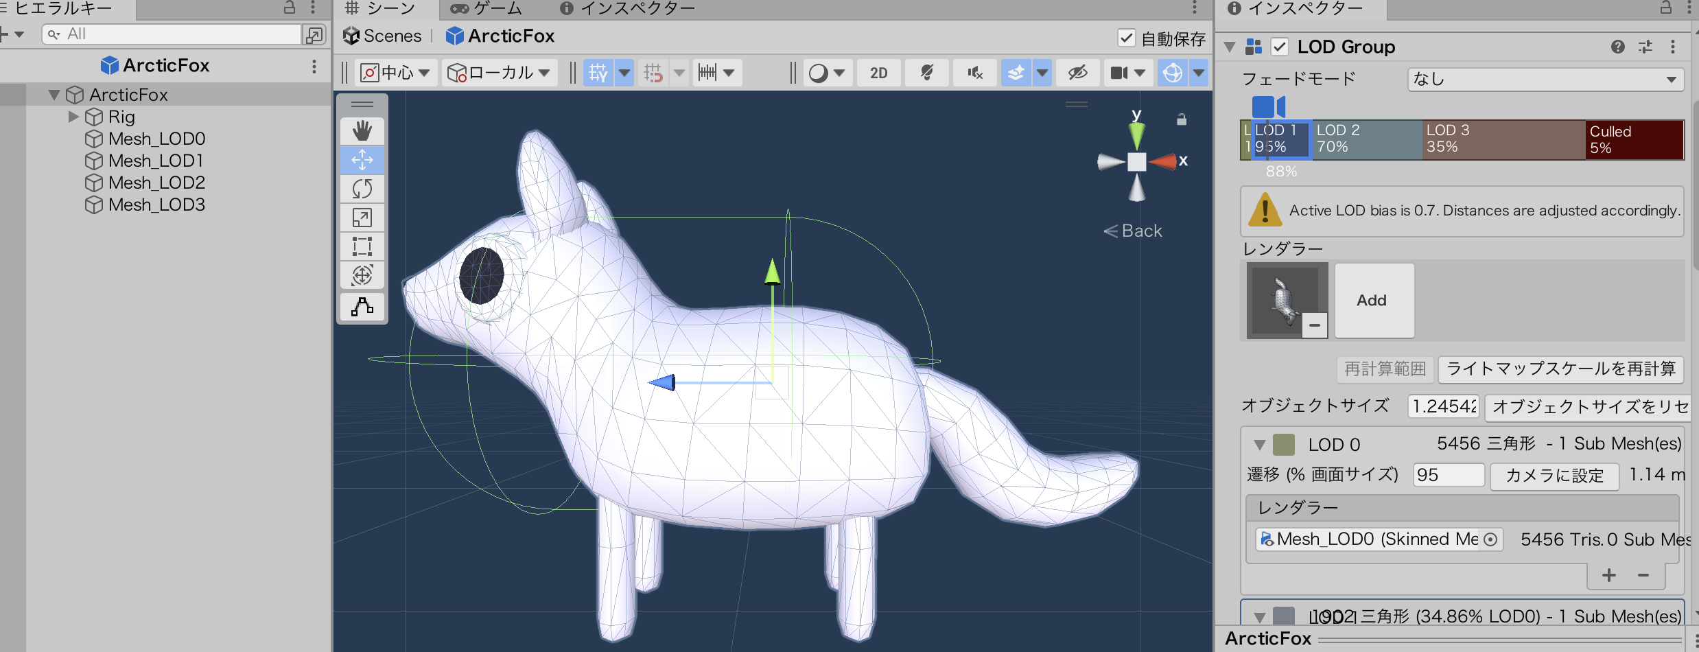Toggle grid snapping icon

[653, 72]
